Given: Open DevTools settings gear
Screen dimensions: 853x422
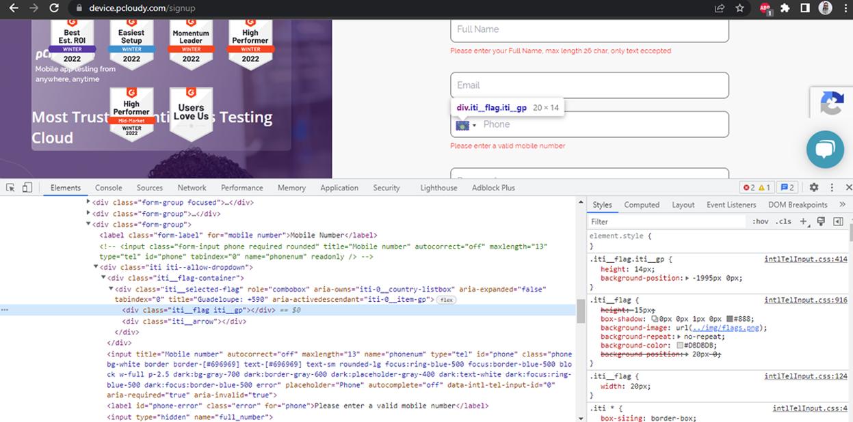Looking at the screenshot, I should click(x=814, y=187).
